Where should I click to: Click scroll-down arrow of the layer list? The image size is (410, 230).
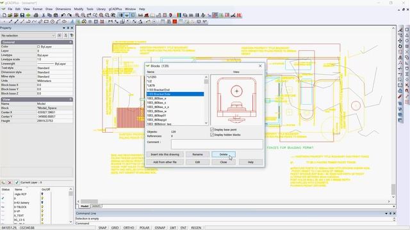coord(70,222)
